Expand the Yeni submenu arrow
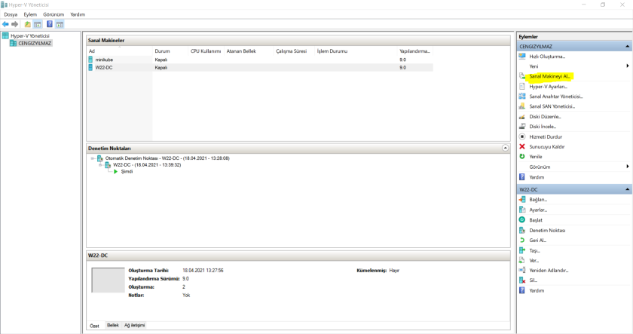The image size is (633, 334). coord(627,66)
